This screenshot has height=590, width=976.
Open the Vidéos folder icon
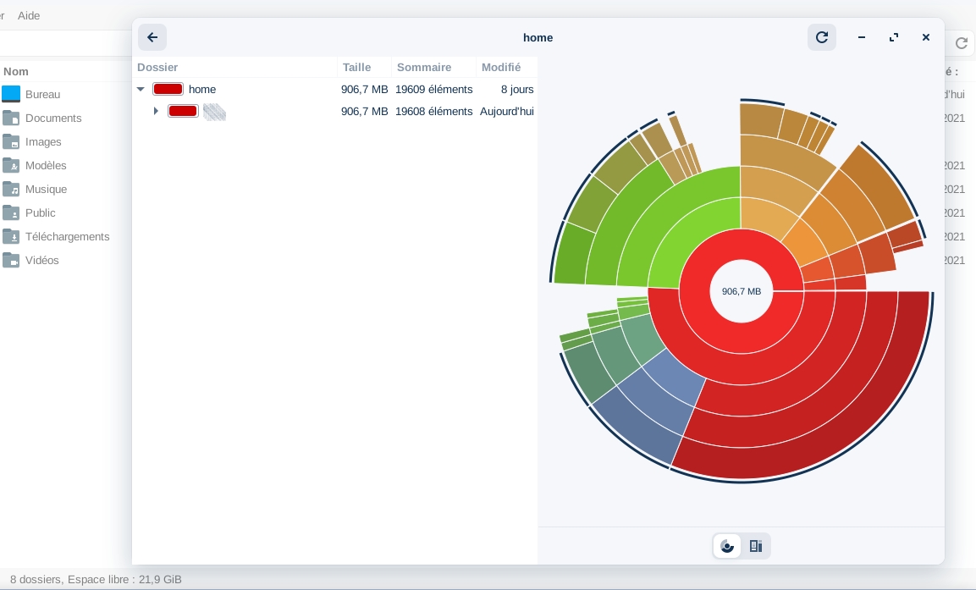(x=11, y=260)
